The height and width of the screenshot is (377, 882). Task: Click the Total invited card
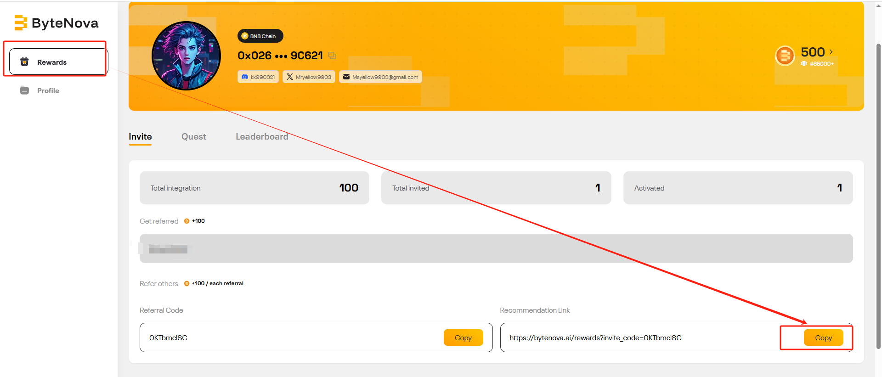pyautogui.click(x=496, y=188)
